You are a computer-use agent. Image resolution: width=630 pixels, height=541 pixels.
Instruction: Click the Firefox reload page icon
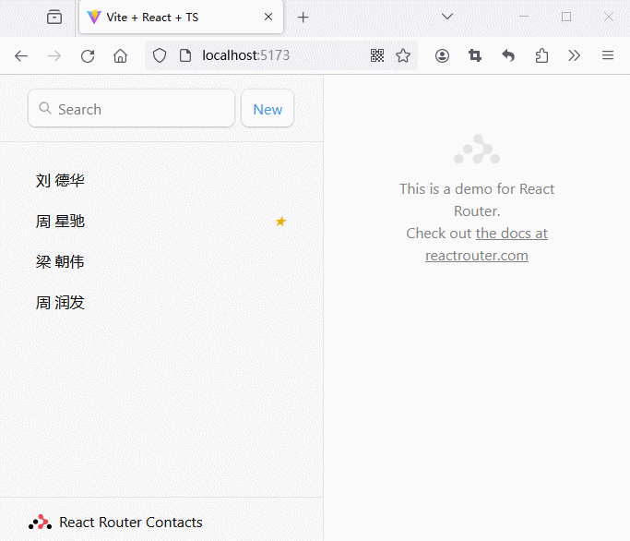click(88, 55)
